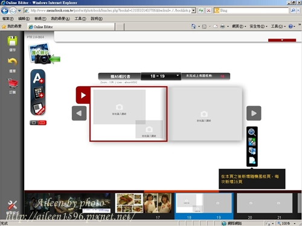Image resolution: width=302 pixels, height=226 pixels.
Task: Open the Favorites menu in the menu bar
Action: coord(60,19)
